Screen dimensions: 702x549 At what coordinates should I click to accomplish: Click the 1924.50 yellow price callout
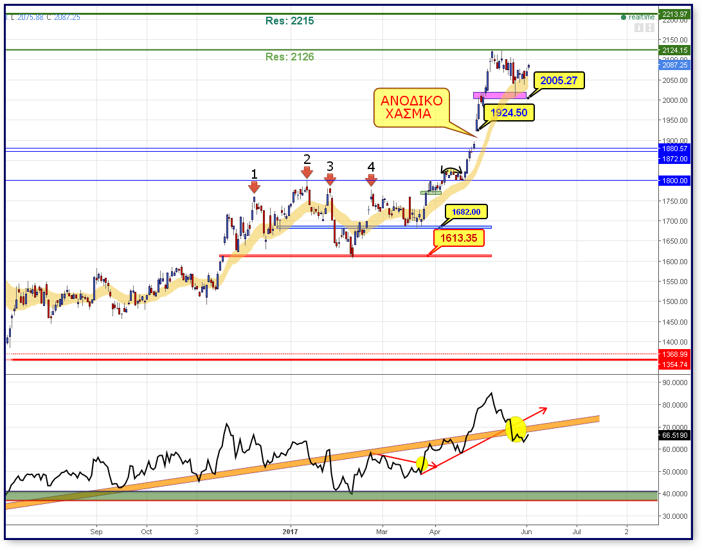coord(509,113)
